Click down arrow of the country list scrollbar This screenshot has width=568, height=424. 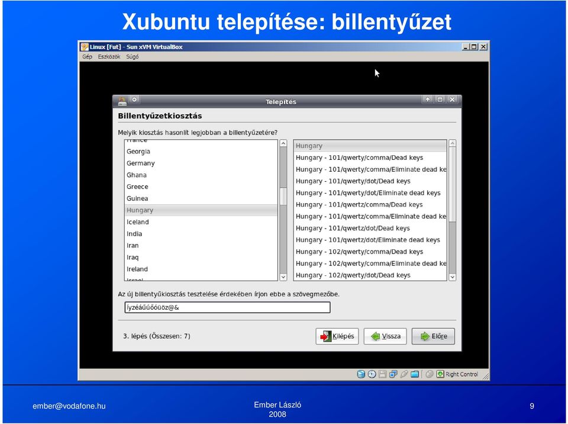click(x=283, y=277)
